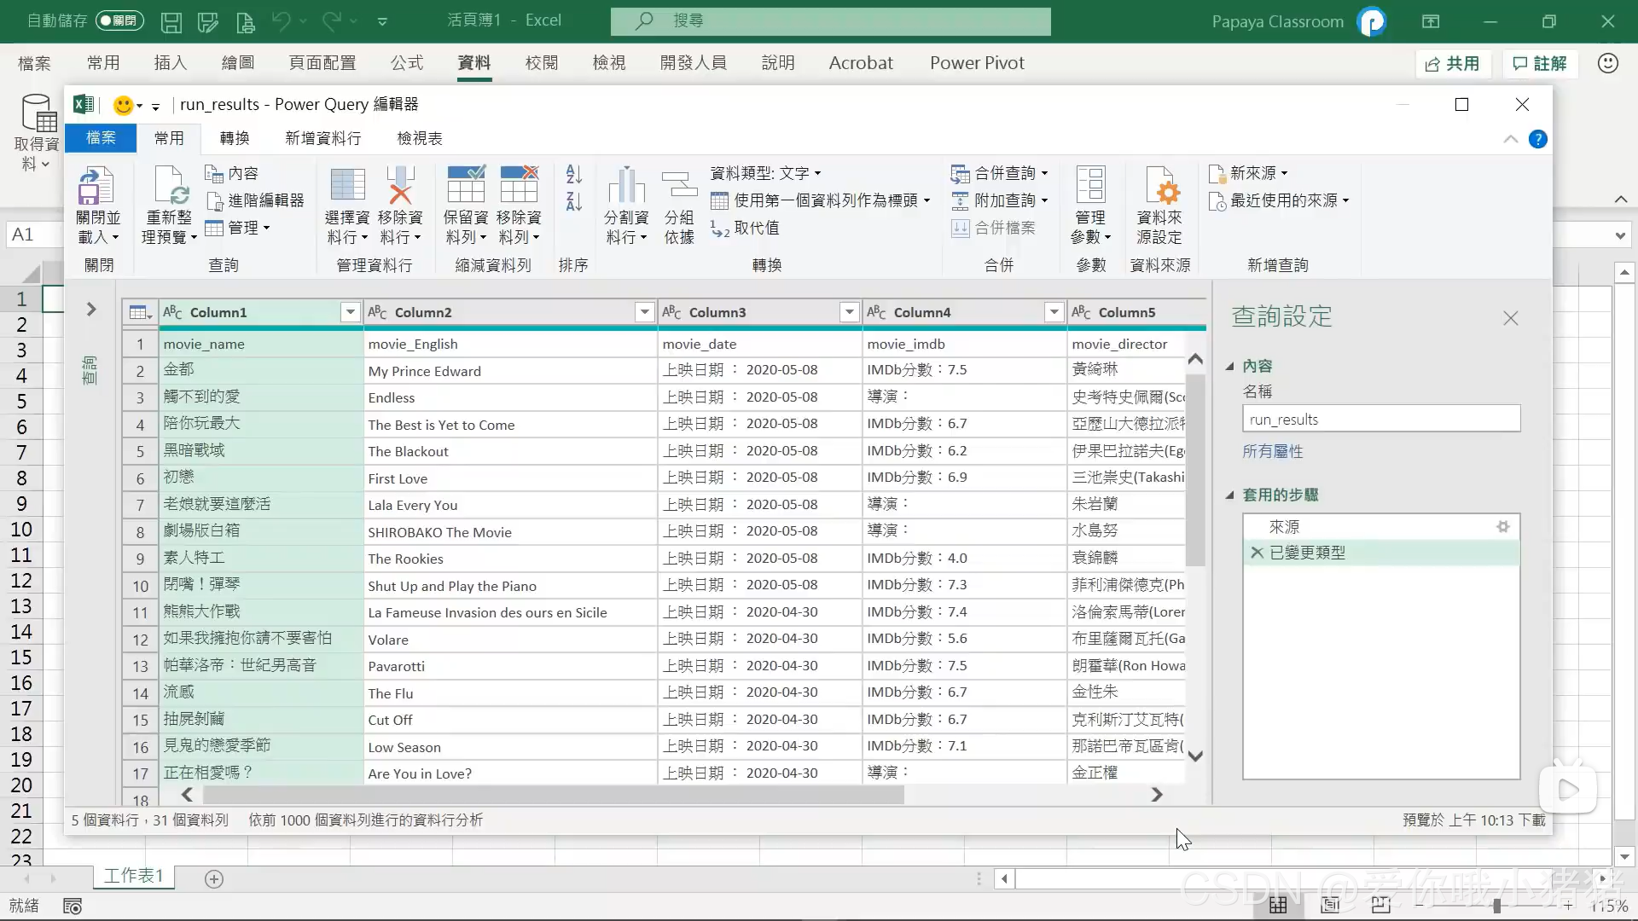This screenshot has width=1638, height=921.
Task: Toggle the AutoSave switch
Action: tap(119, 20)
